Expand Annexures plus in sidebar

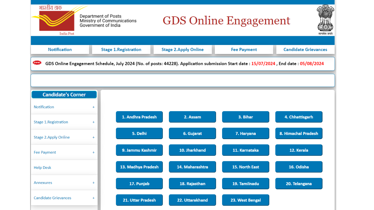(x=93, y=183)
